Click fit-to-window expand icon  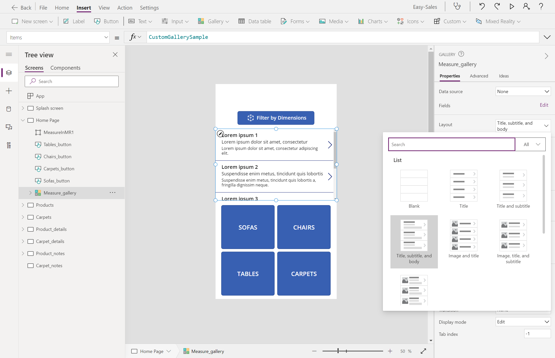pos(424,351)
